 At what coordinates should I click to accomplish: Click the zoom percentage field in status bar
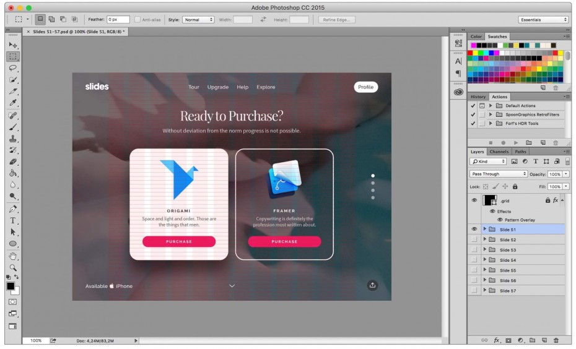coord(36,340)
